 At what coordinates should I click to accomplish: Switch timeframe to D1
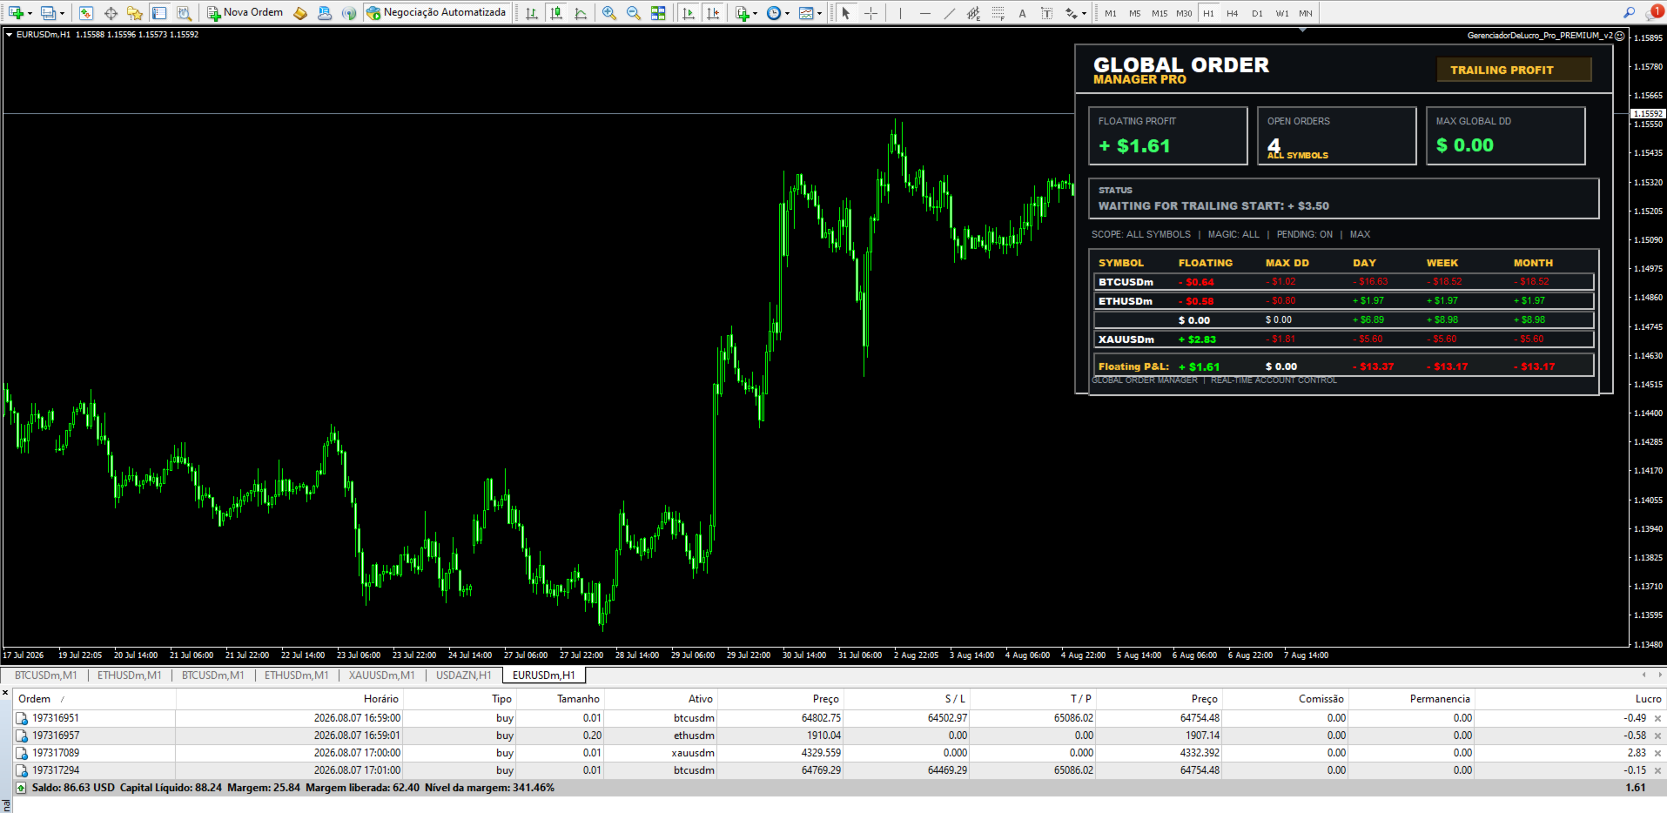coord(1257,13)
